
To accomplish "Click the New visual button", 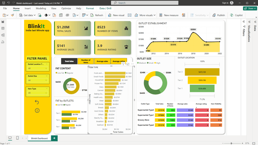I will (x=116, y=15).
